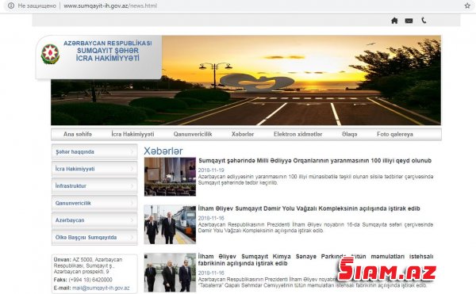Open Dəmir Yolu Vağzalı Kompleksi news headline

309,208
